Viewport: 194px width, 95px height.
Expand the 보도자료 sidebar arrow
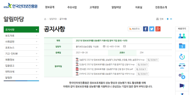pyautogui.click(x=36, y=36)
